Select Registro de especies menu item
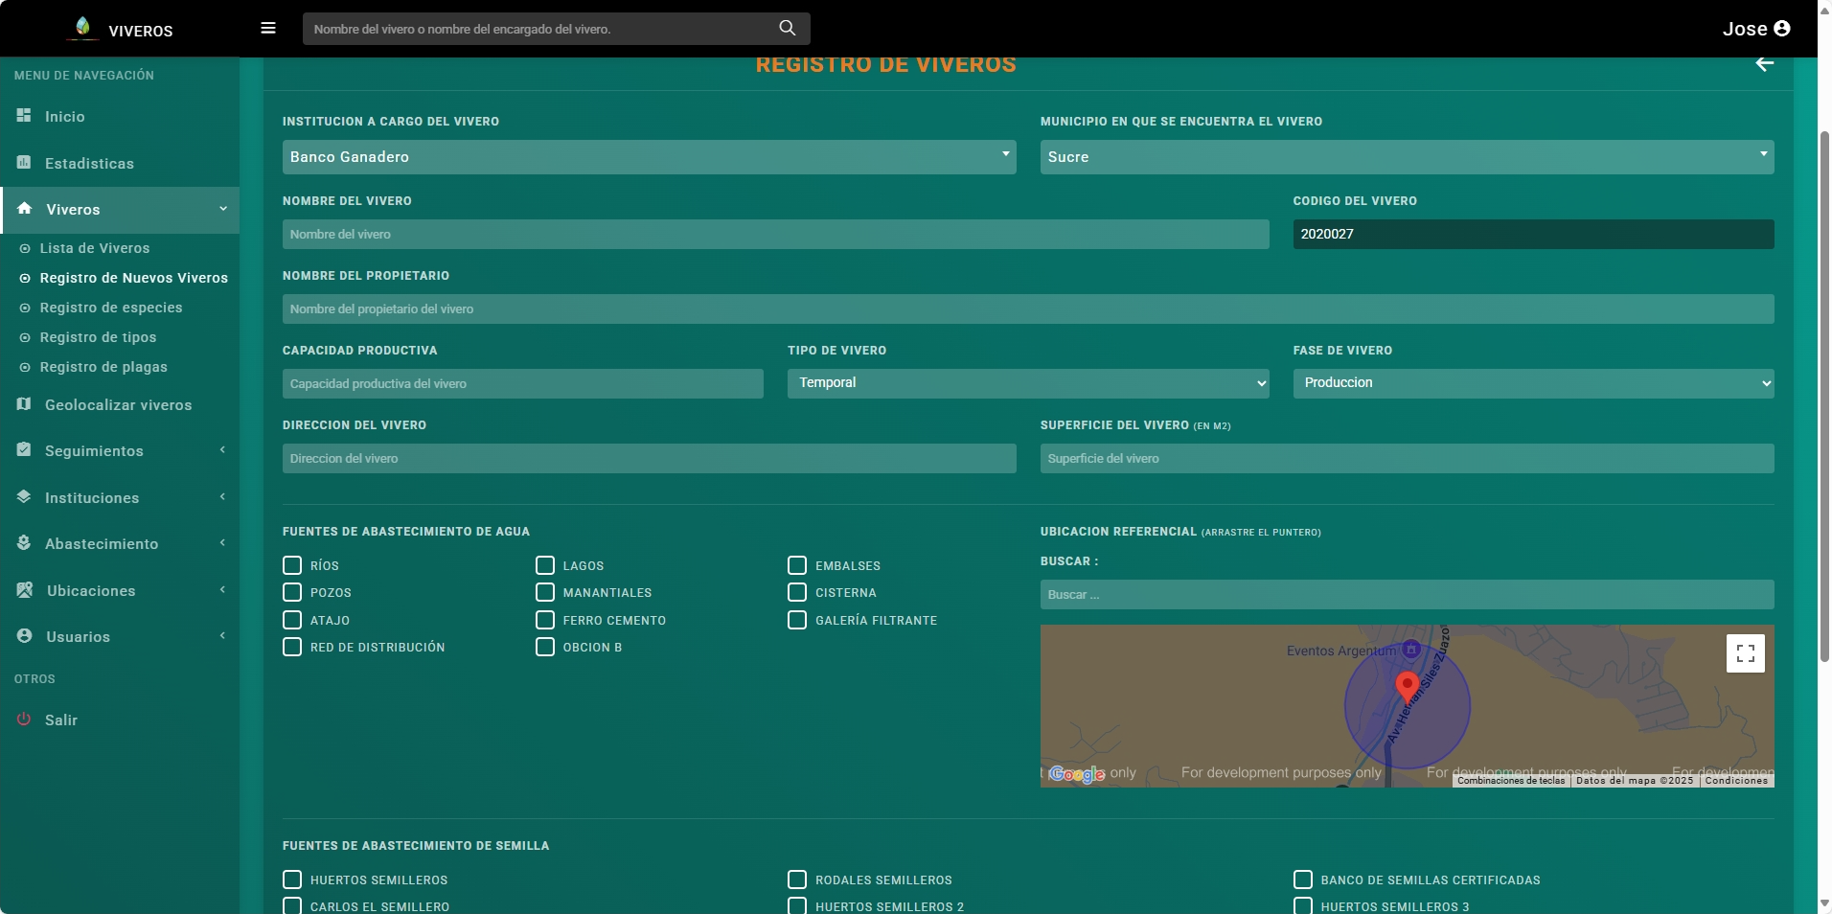Screen dimensions: 1832x914 111,308
